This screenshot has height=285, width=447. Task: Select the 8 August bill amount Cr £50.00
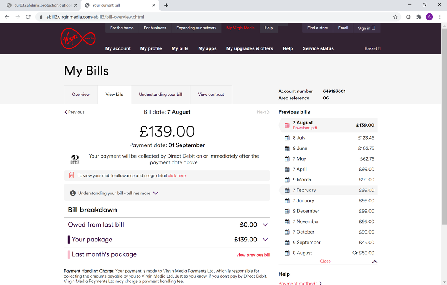click(x=364, y=253)
